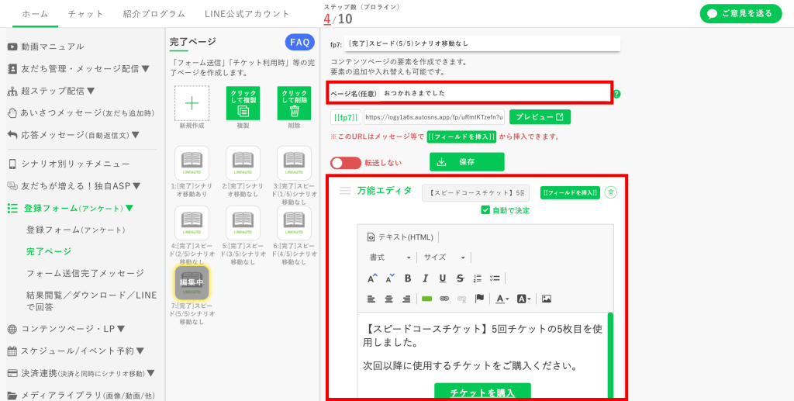Open the LINE公式アカウント tab
The image size is (794, 401).
(x=247, y=14)
